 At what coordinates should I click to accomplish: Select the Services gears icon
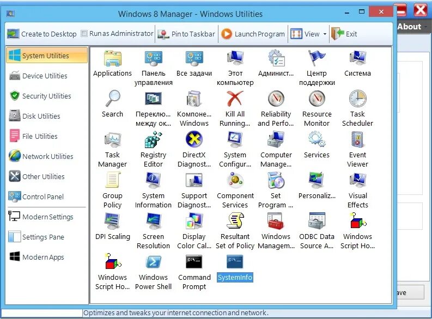pos(317,139)
